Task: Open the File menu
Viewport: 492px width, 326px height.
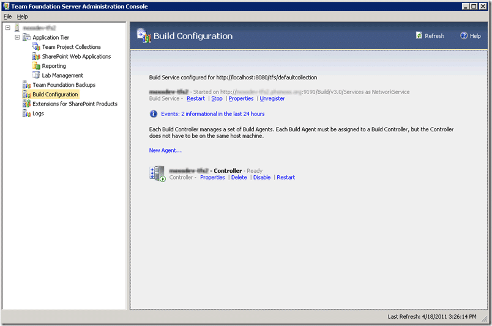Action: [7, 16]
